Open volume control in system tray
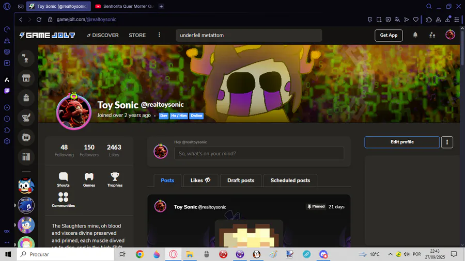This screenshot has width=465, height=261. 406,254
